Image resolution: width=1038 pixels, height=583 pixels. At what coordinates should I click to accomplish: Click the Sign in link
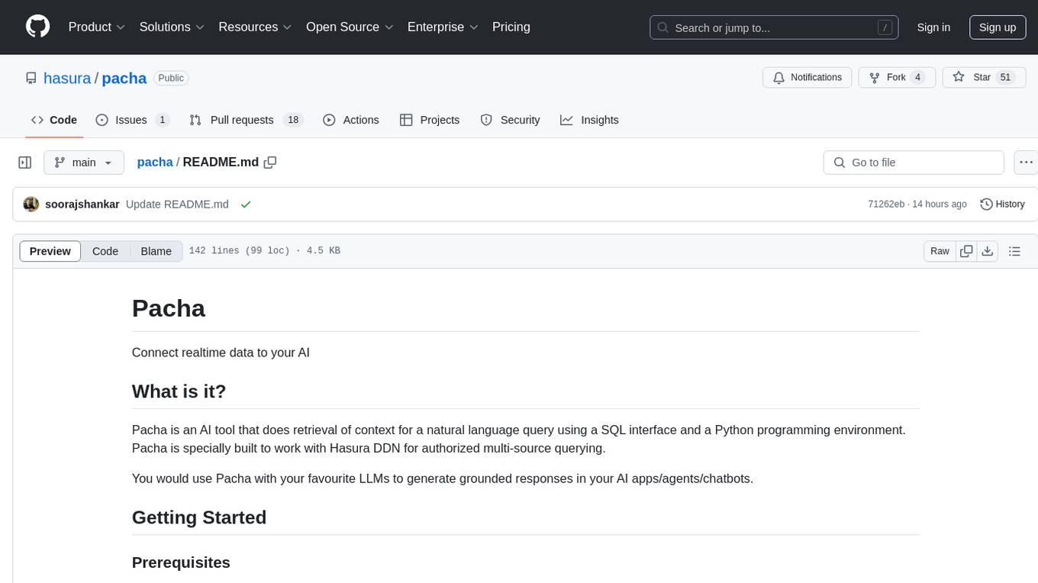coord(933,27)
